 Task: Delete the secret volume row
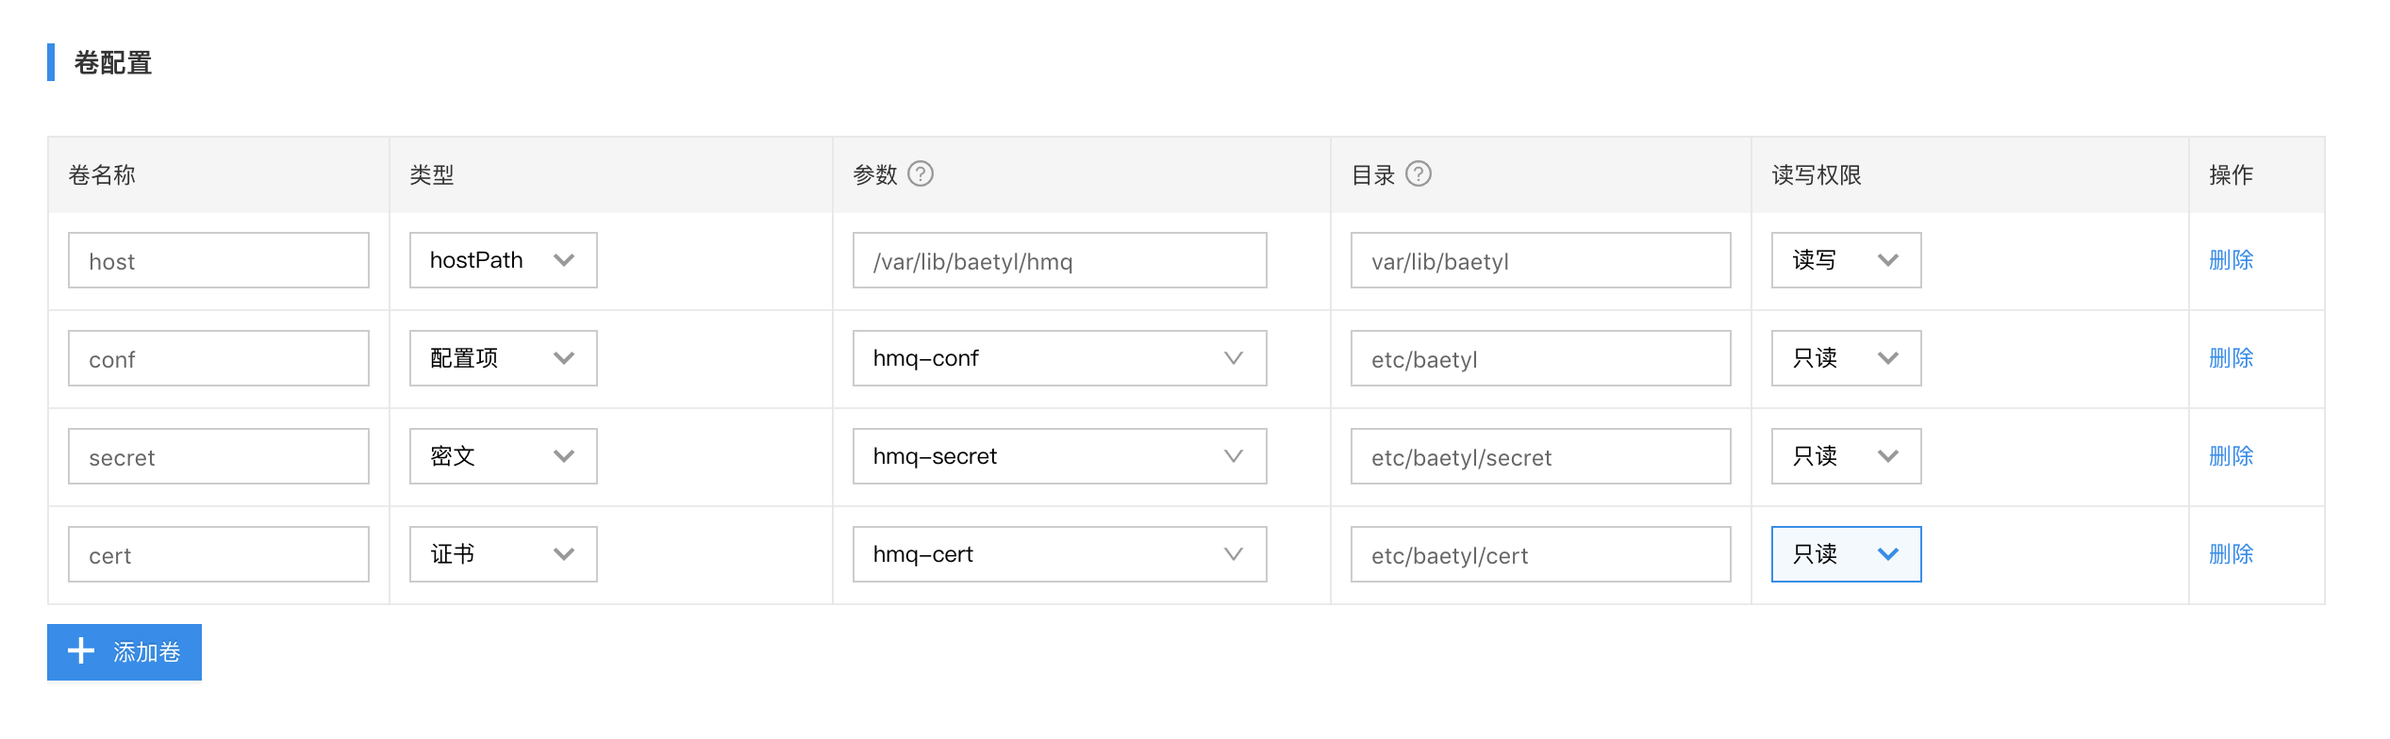[x=2231, y=456]
